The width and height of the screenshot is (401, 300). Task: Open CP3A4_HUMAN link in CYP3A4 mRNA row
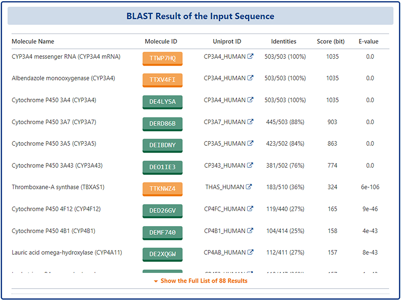point(224,56)
